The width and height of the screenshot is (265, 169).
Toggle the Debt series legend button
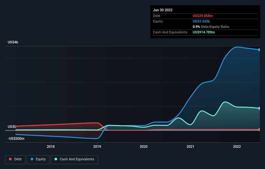tap(15, 159)
